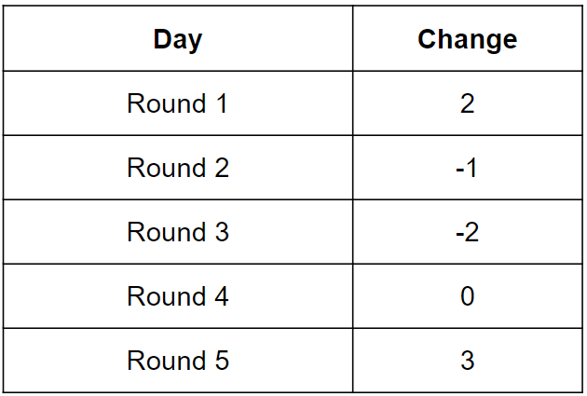
Task: Click the digit 5 in the Round 5 label
Action: point(221,361)
